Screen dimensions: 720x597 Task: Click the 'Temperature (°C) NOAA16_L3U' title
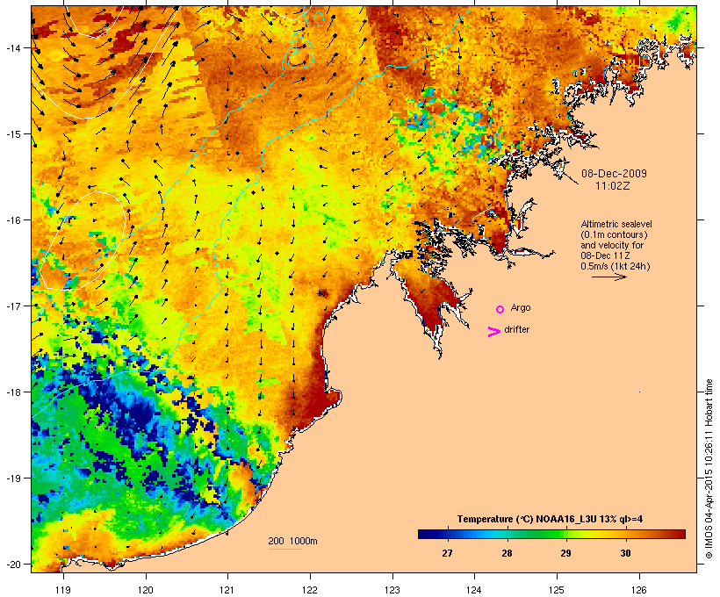click(527, 519)
